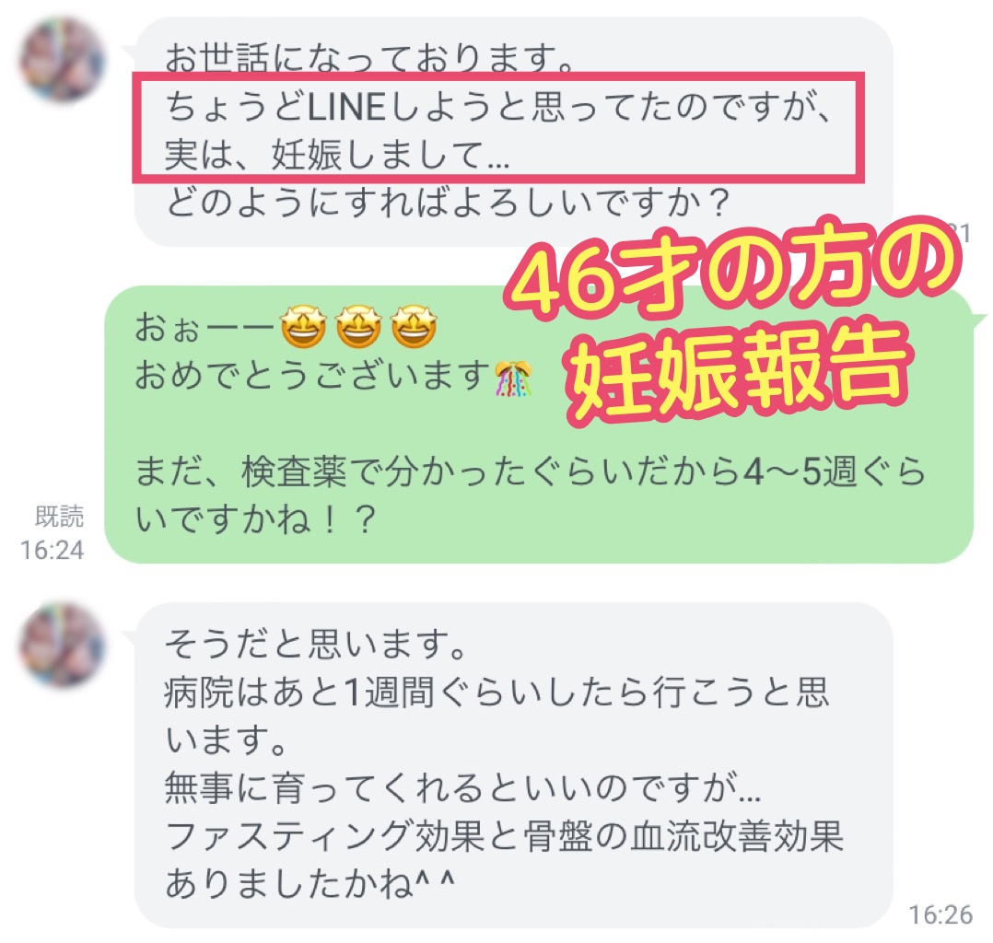Click the 16:24 timestamp
Screen dimensions: 993x943
click(52, 550)
